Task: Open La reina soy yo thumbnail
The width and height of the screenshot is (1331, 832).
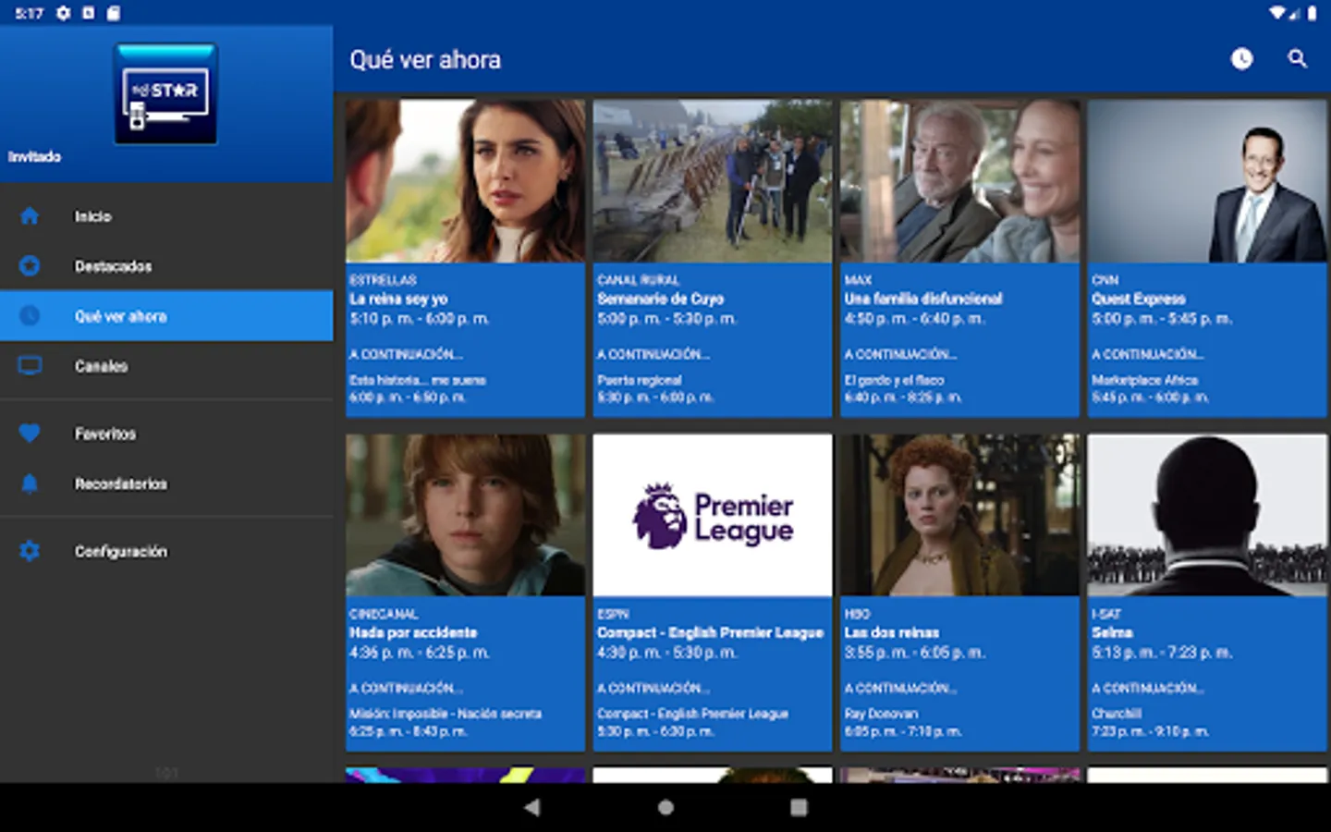Action: click(x=465, y=181)
